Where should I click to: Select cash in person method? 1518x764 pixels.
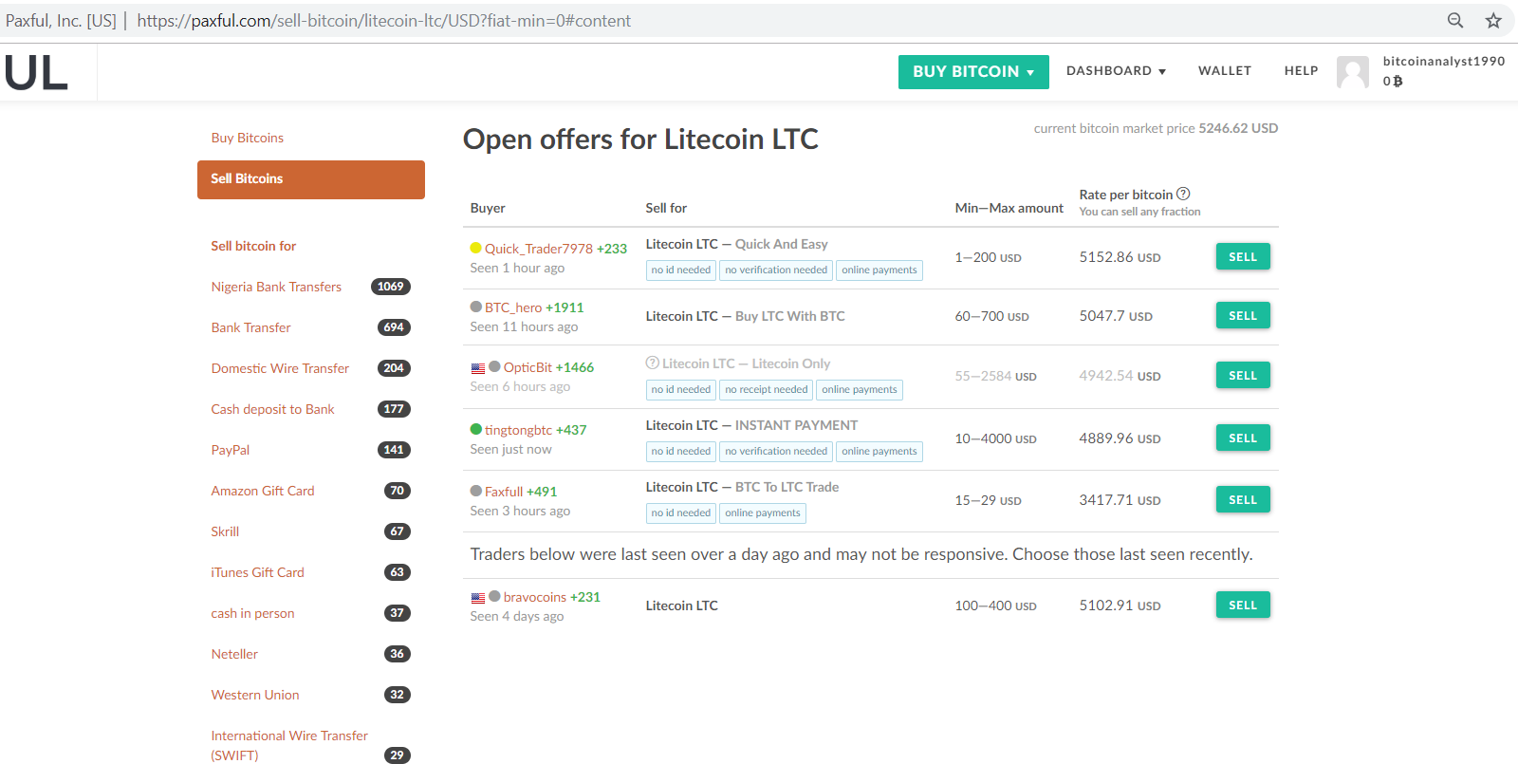pyautogui.click(x=252, y=613)
